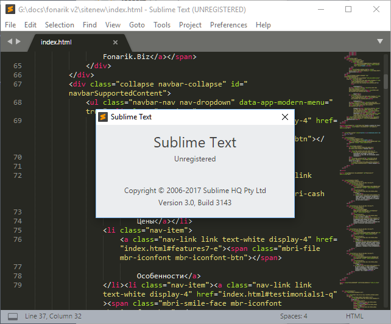Click line number 67 in gutter
The height and width of the screenshot is (324, 391).
click(18, 84)
